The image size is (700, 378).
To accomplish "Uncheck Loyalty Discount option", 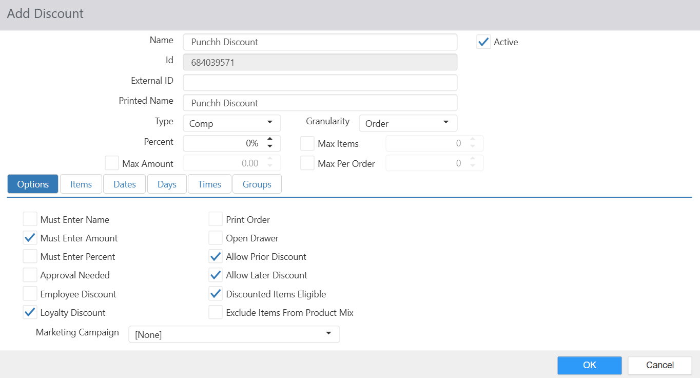I will (x=30, y=312).
